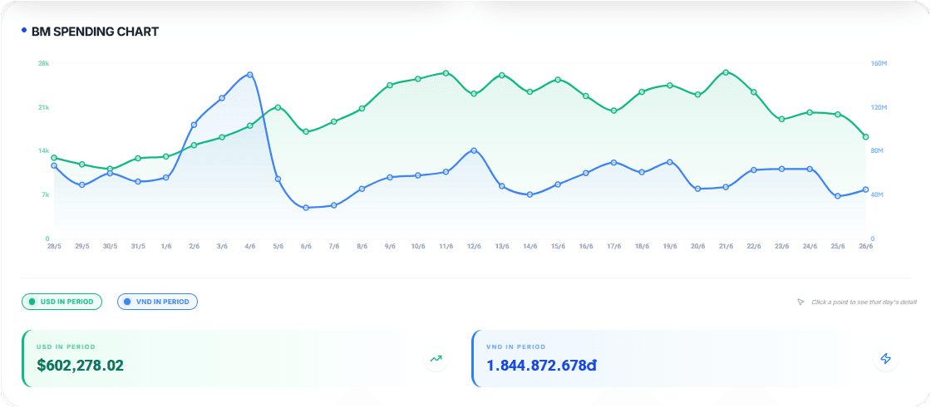The image size is (931, 408).
Task: Select the green USD point at 26/6
Action: 865,137
